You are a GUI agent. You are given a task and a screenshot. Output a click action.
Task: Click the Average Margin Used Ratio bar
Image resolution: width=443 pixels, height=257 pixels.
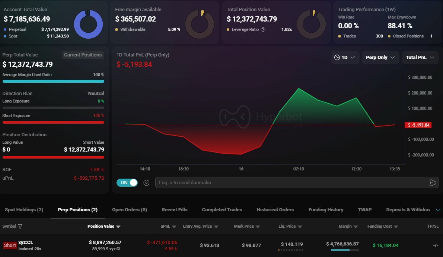[53, 81]
